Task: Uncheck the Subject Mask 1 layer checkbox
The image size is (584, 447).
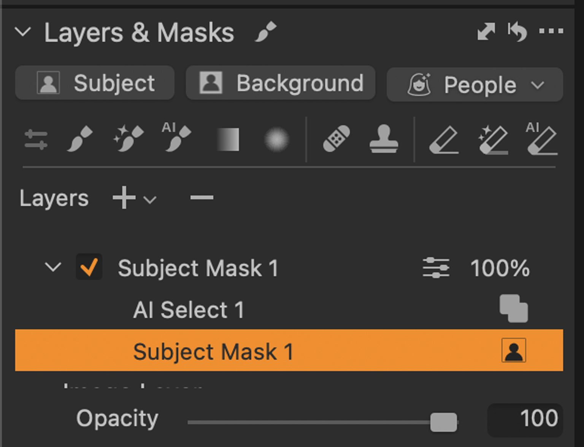Action: (89, 267)
